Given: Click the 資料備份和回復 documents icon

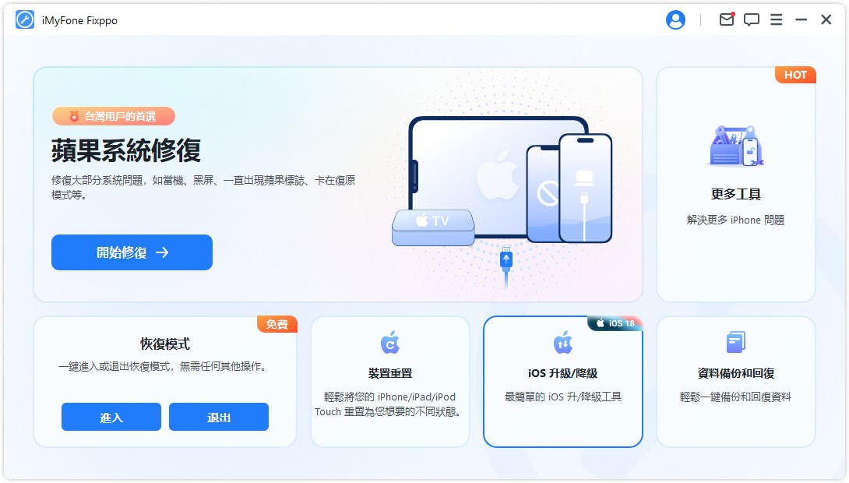Looking at the screenshot, I should [x=736, y=342].
